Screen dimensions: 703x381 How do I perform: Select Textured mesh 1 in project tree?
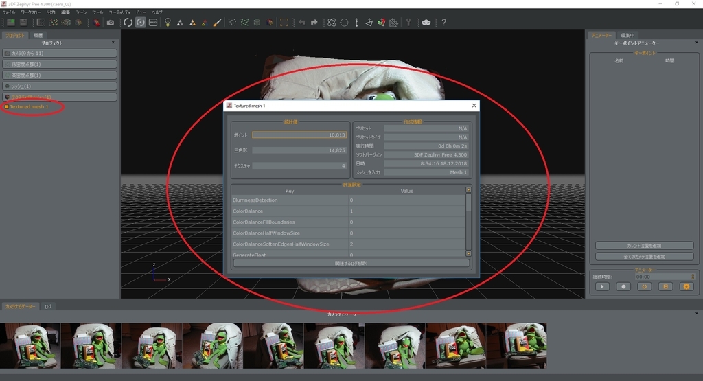coord(29,106)
